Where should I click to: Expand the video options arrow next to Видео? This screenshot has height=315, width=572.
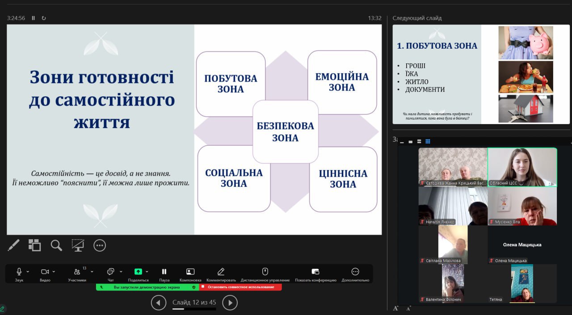coord(54,271)
